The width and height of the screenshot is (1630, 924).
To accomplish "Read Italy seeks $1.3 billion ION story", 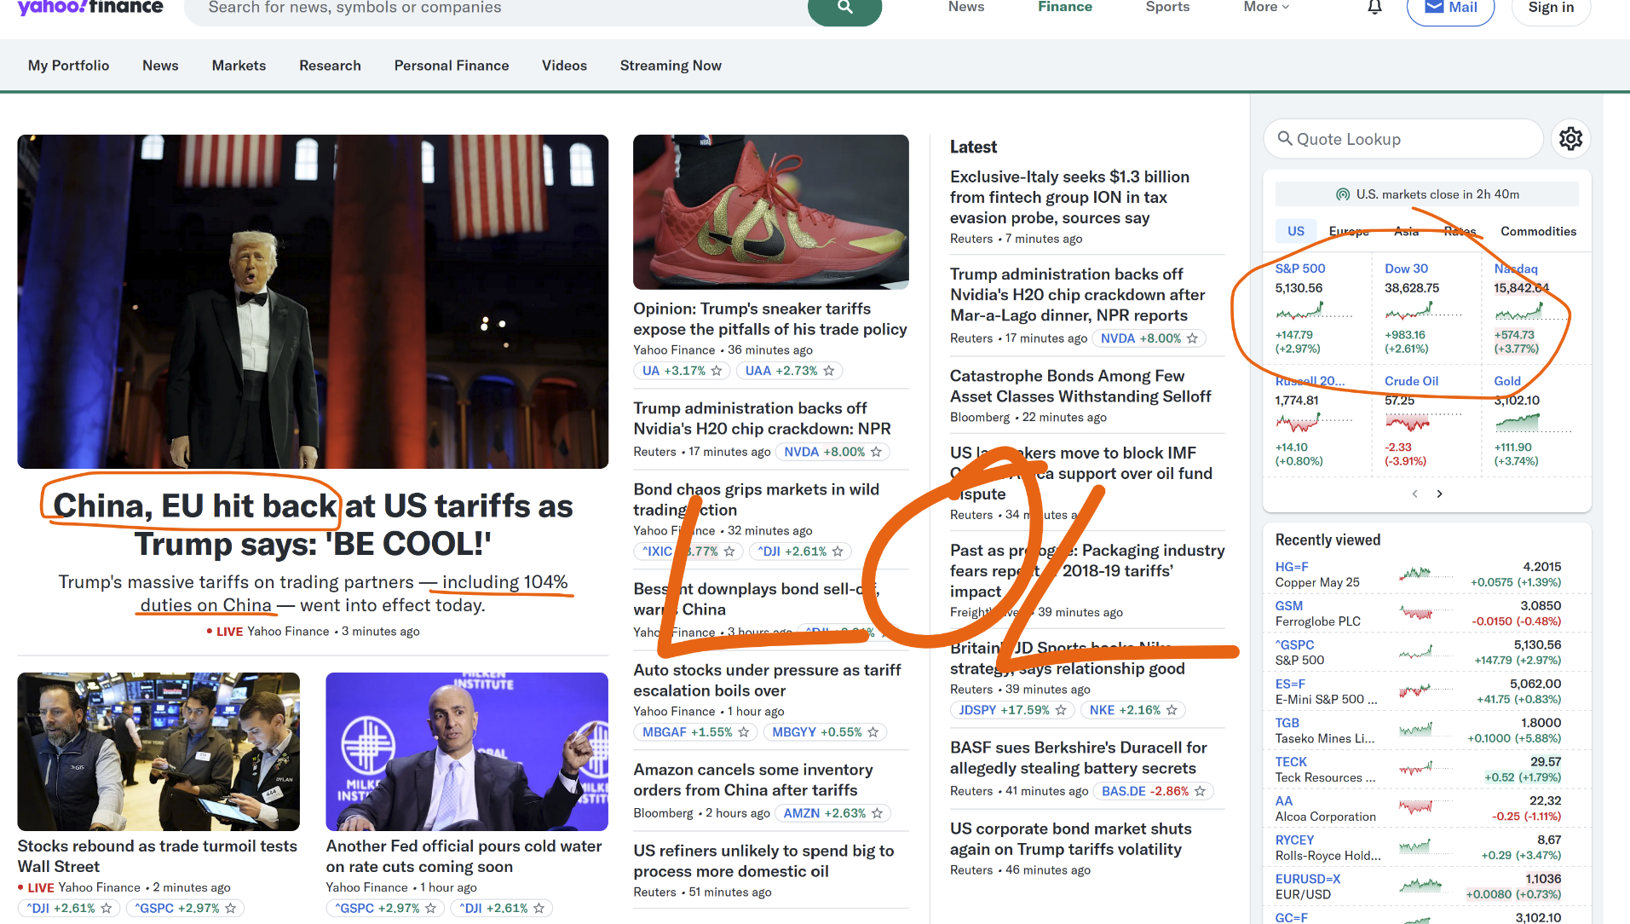I will pos(1069,197).
